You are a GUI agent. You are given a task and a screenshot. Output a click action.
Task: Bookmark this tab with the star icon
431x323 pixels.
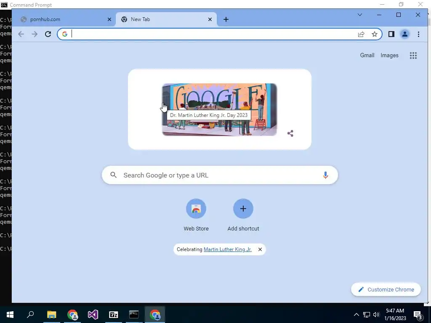pos(374,34)
